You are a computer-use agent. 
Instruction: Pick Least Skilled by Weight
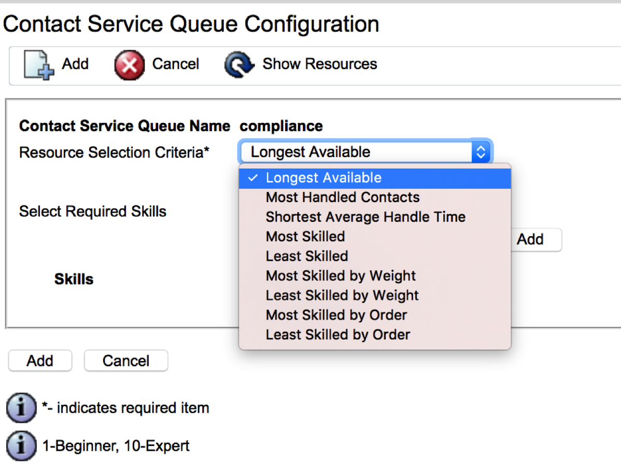(x=342, y=296)
